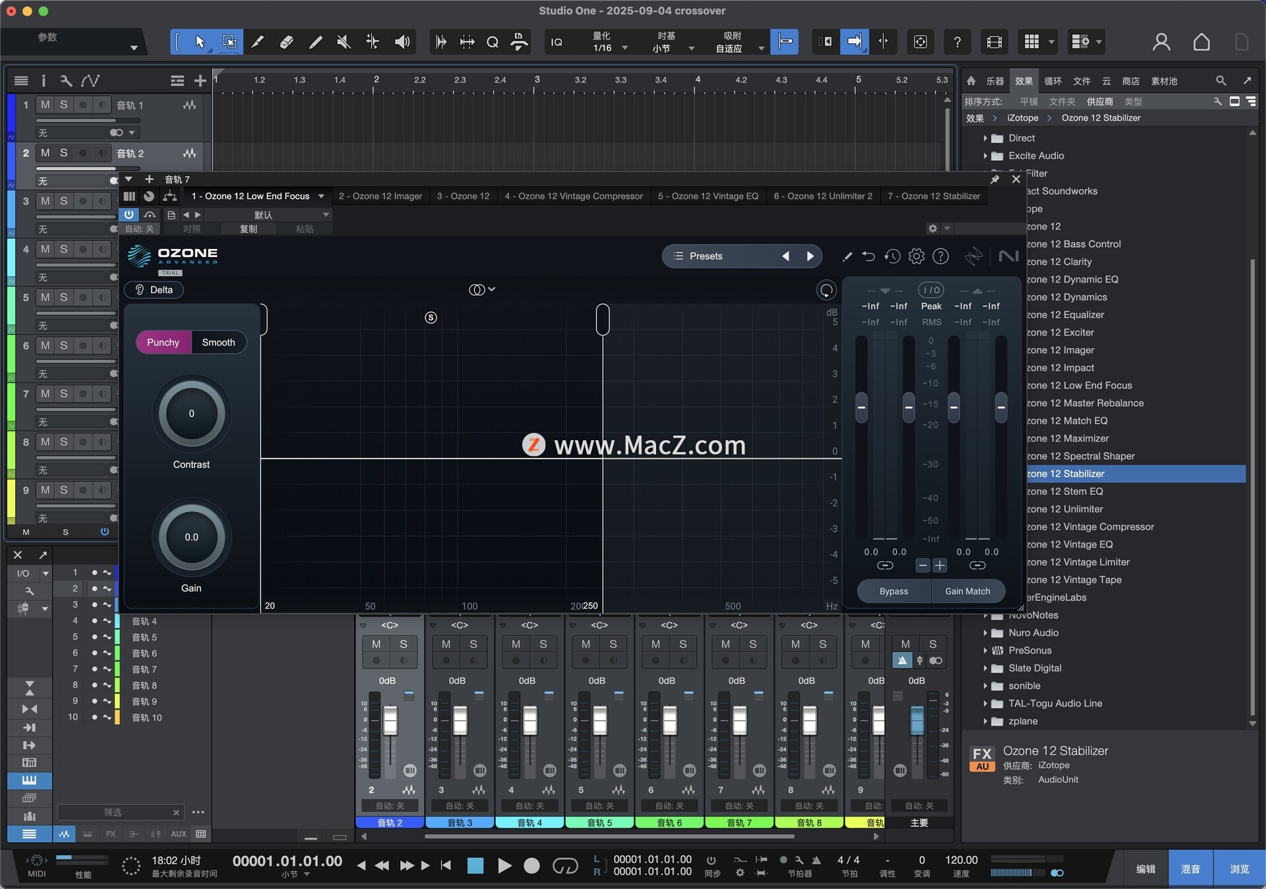This screenshot has width=1266, height=889.
Task: Select the Arrow tool in toolbar
Action: click(x=200, y=42)
